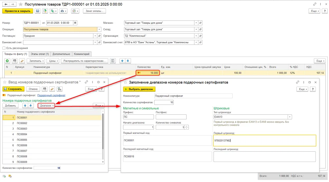
Task: Click the Выбрать диапазон button
Action: 139,89
